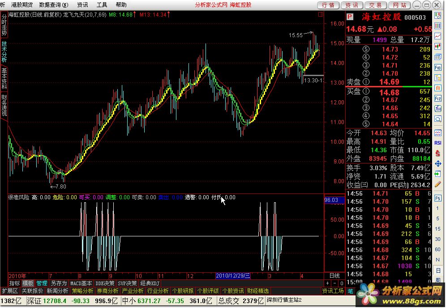The width and height of the screenshot is (446, 308).
Task: Open the 新闻分析 tab
Action: [57, 291]
